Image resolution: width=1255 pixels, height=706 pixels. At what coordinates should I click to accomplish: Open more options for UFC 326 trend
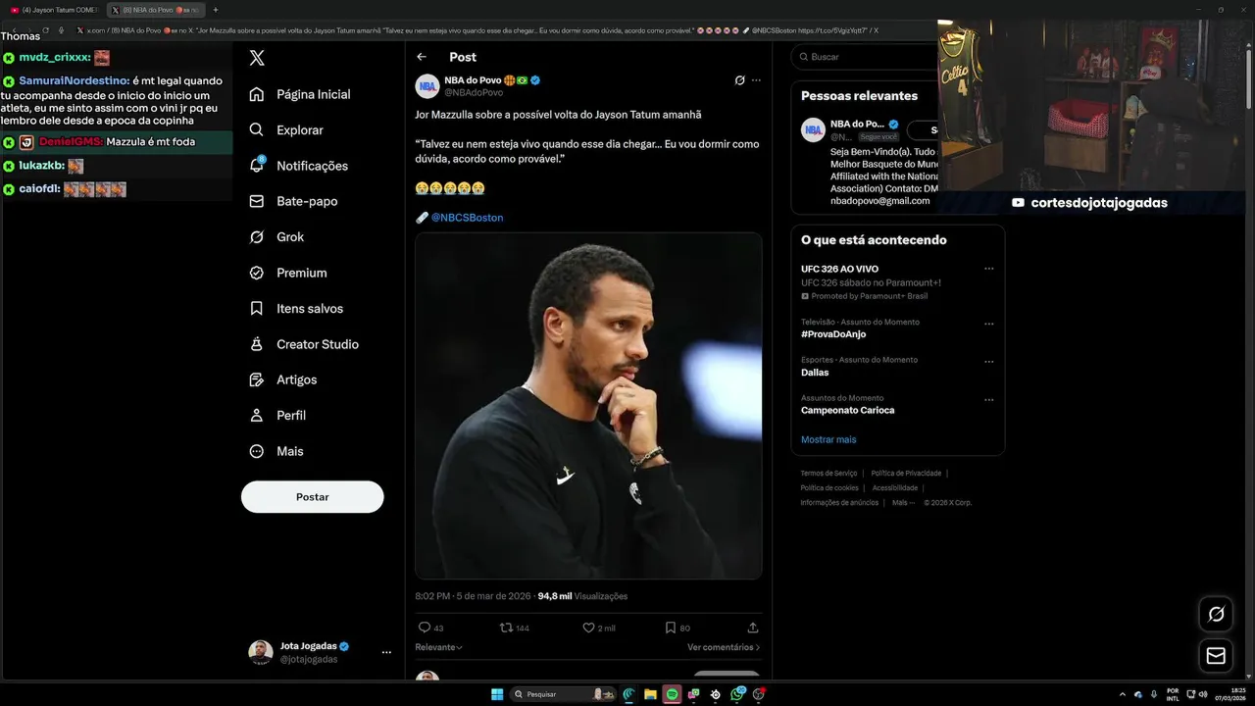pos(989,269)
